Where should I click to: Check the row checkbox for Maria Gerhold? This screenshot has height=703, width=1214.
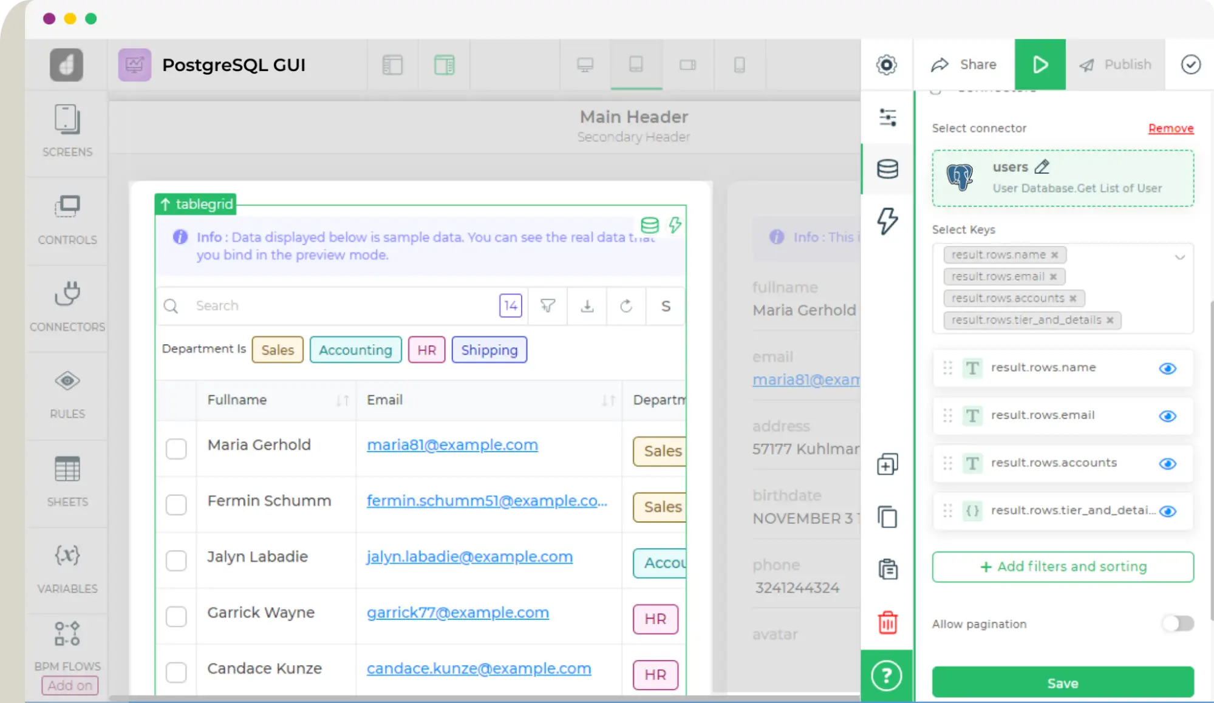(176, 449)
